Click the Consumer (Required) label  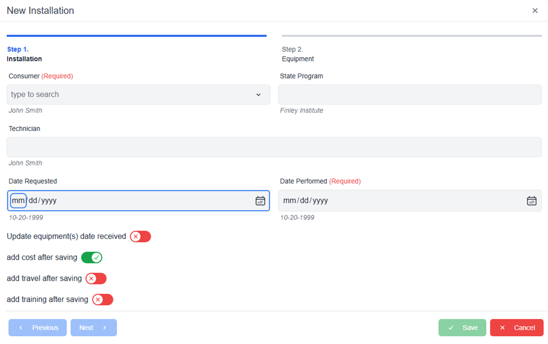41,76
